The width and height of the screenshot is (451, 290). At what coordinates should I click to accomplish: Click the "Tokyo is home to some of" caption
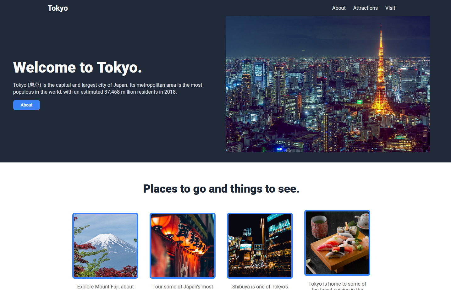[x=337, y=284]
